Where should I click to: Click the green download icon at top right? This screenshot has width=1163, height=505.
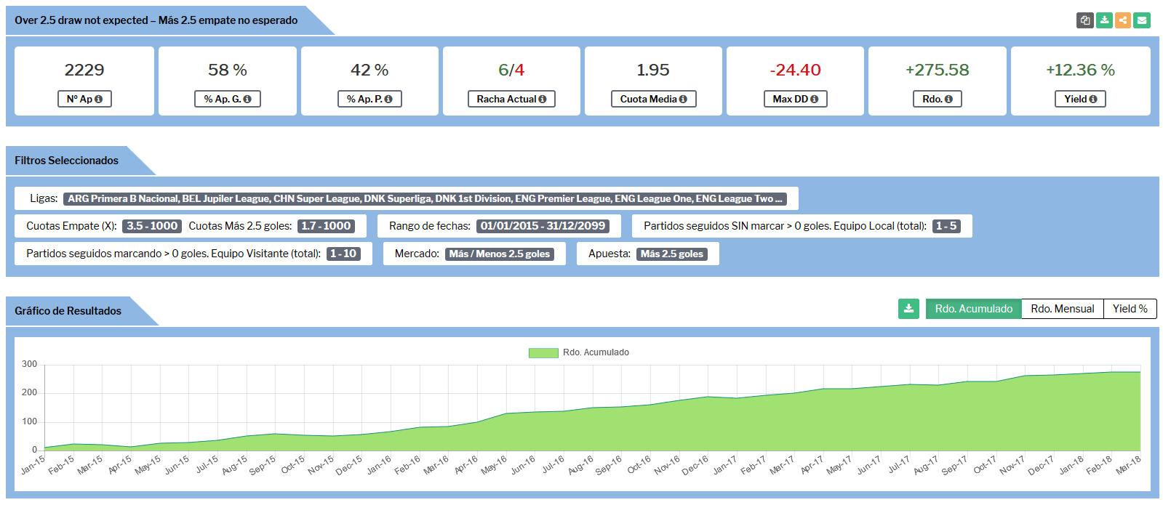click(1104, 20)
